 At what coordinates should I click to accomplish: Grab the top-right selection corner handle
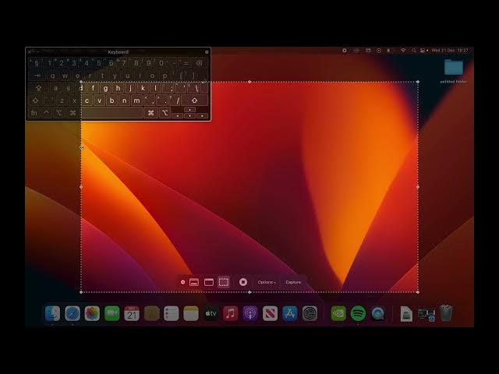click(x=418, y=82)
